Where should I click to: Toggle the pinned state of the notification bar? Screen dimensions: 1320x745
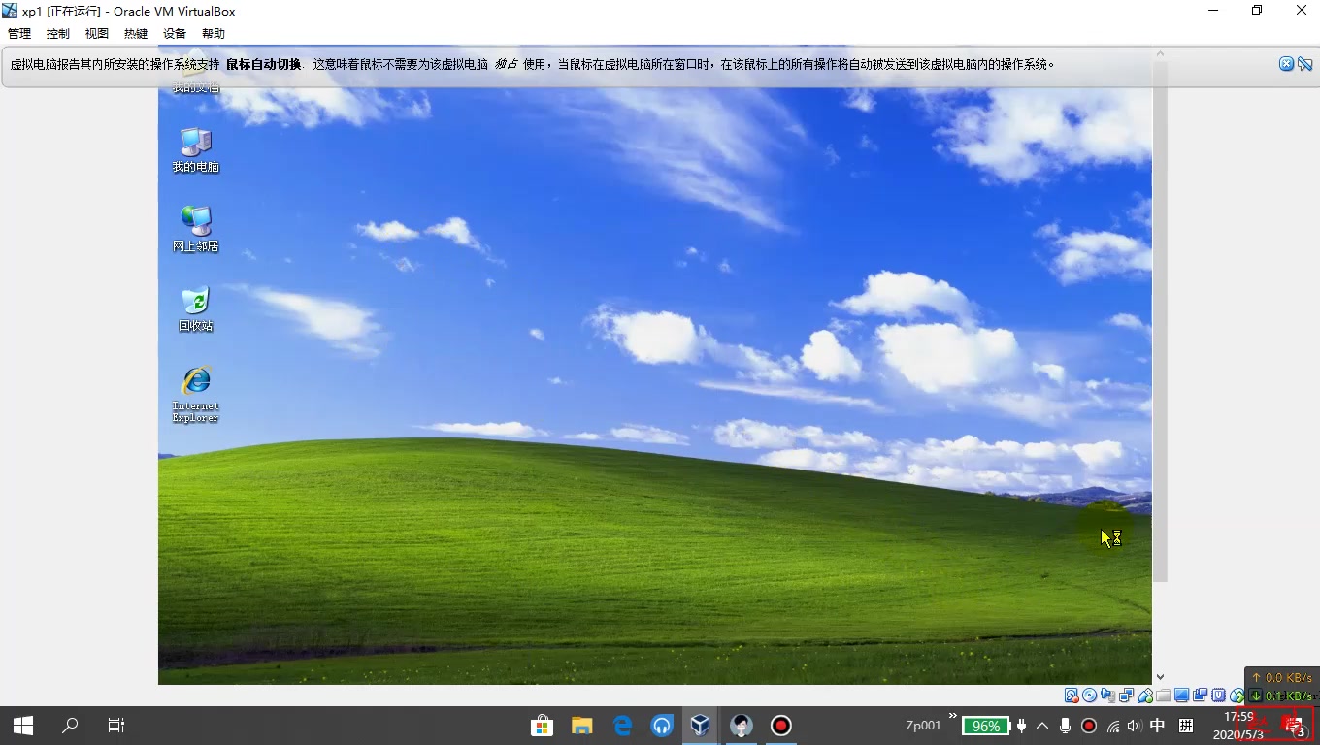(1304, 63)
